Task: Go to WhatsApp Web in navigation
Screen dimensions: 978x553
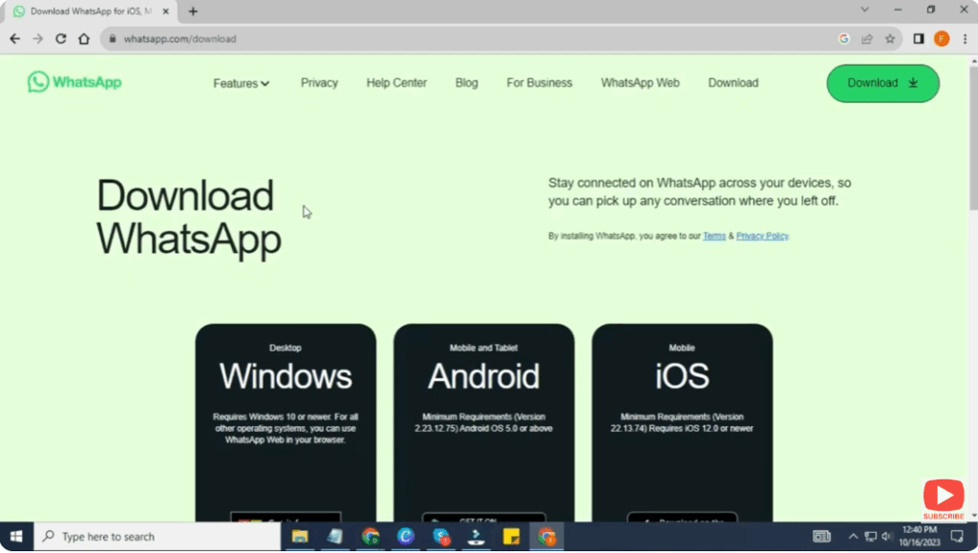Action: [640, 83]
